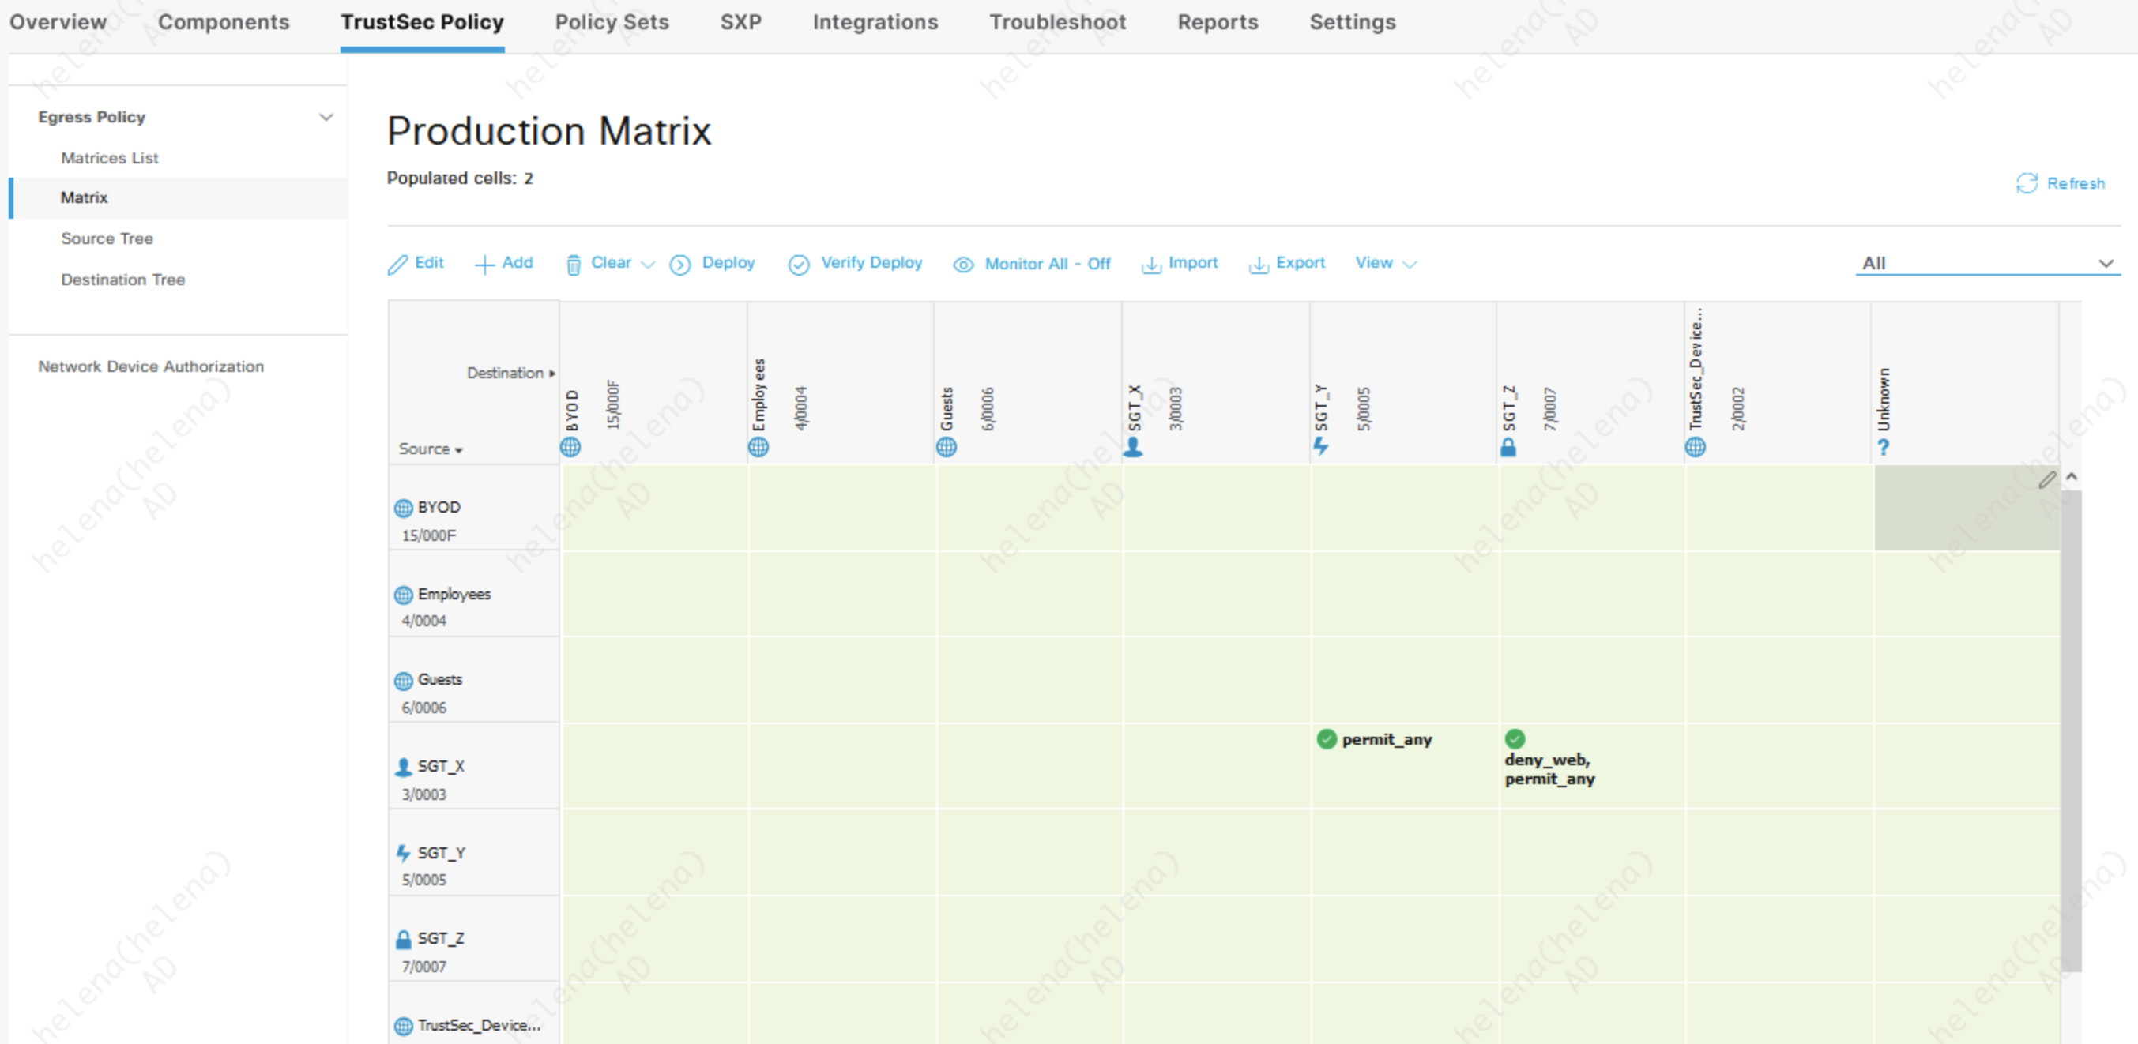Image resolution: width=2138 pixels, height=1044 pixels.
Task: Click the pencil icon in BYOD-Unknown cell
Action: [x=2046, y=479]
